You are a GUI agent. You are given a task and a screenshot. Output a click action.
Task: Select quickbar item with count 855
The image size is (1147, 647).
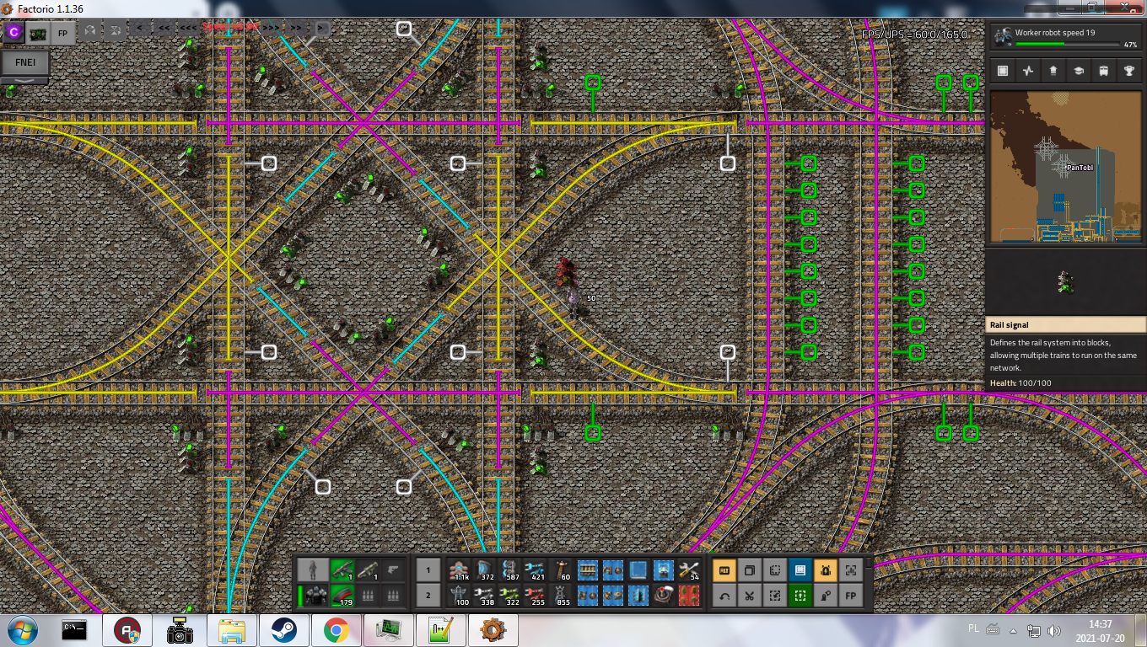[562, 596]
